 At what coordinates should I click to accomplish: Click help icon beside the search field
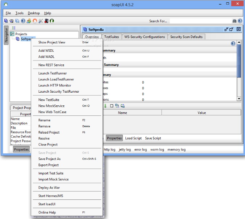[240, 21]
